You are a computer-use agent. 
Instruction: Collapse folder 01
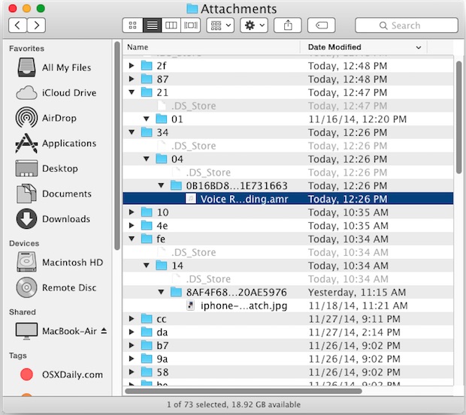click(147, 119)
